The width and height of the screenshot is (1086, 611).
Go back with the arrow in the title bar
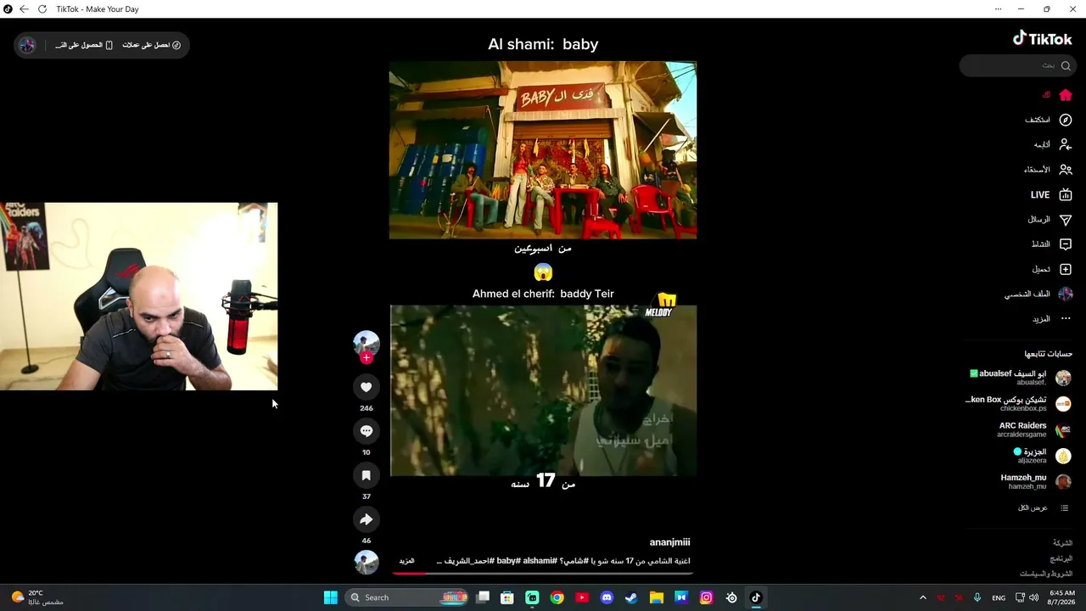24,9
